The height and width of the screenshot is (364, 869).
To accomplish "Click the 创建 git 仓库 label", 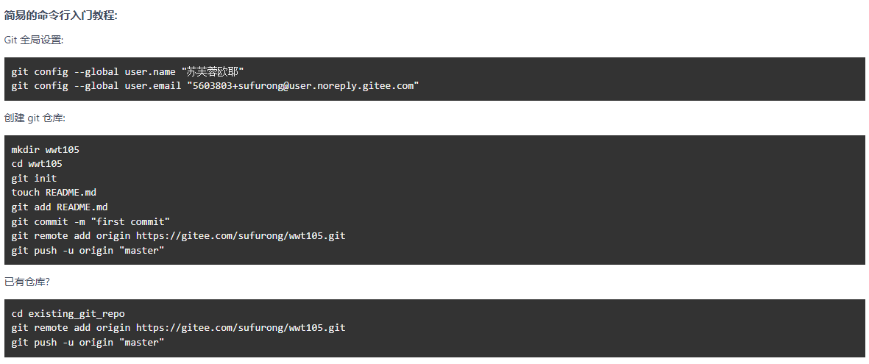I will point(35,118).
